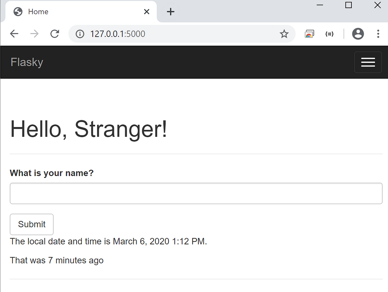Open the user profile avatar

358,34
